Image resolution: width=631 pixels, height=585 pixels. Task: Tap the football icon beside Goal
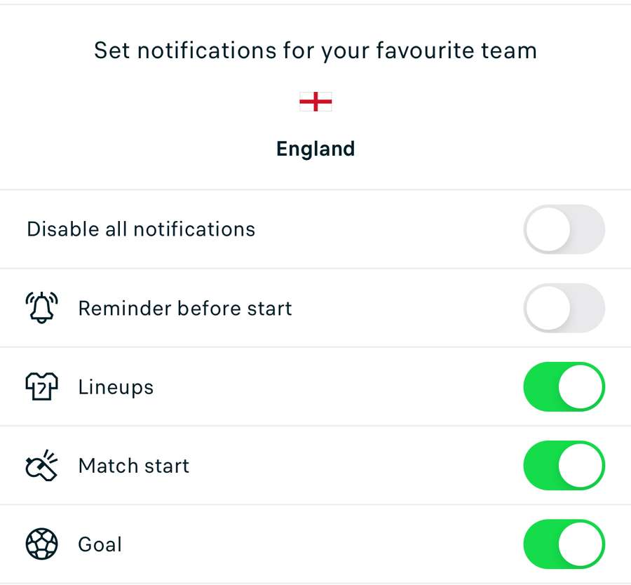41,544
